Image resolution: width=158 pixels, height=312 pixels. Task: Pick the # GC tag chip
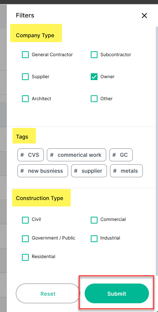[x=121, y=155]
